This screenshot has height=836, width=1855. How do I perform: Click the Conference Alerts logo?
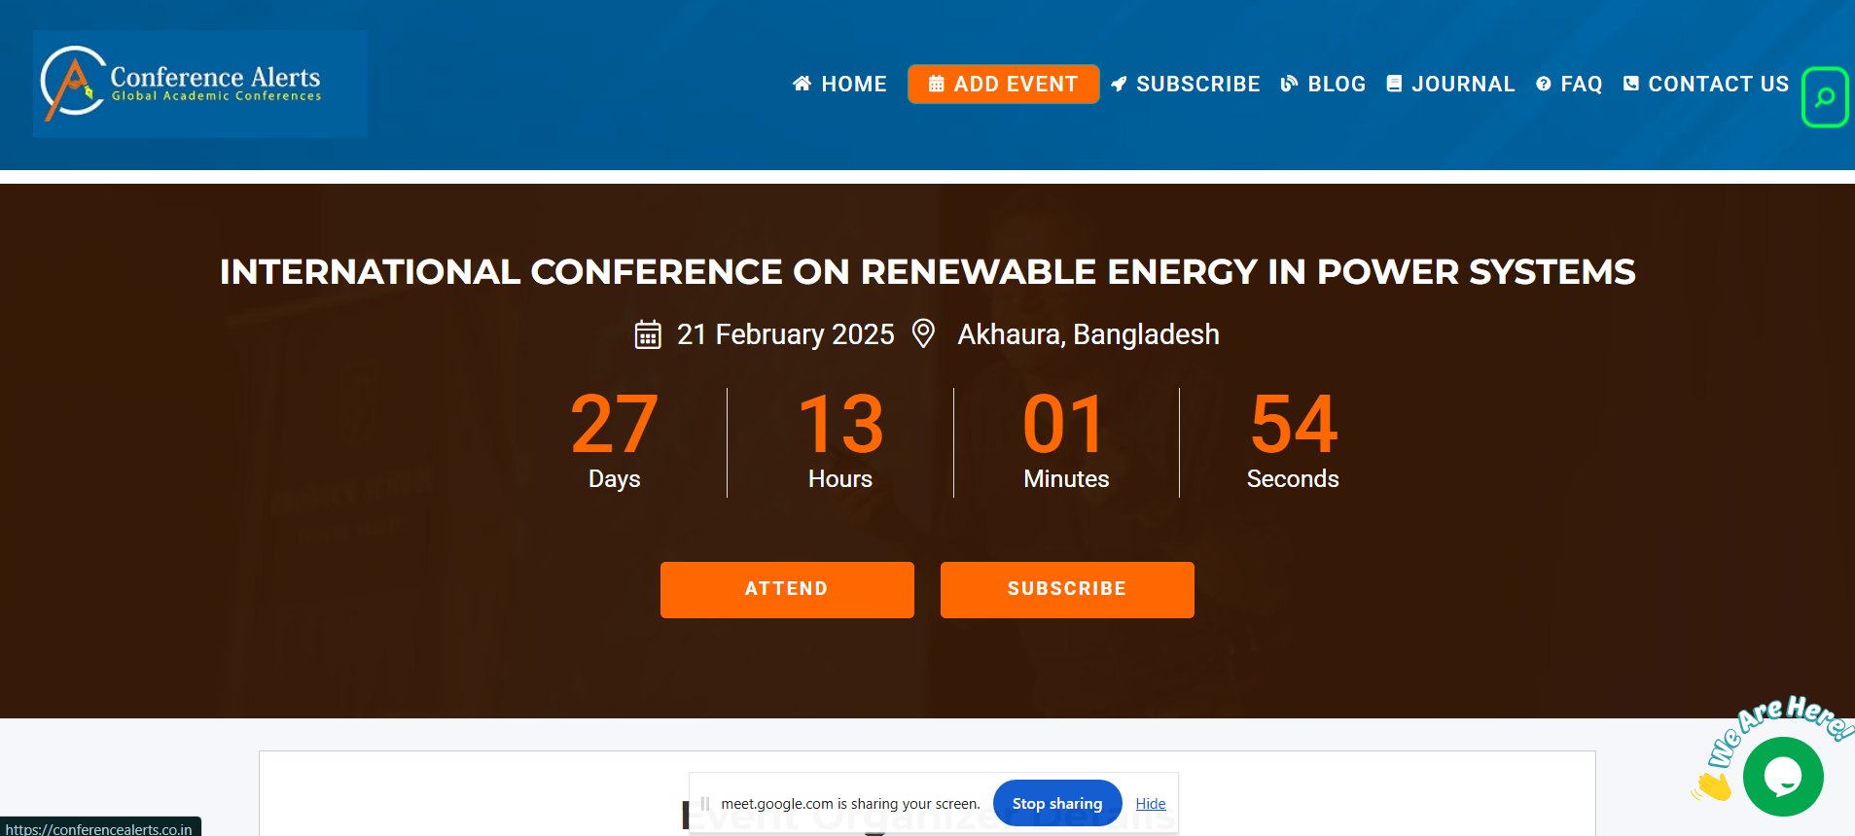coord(200,84)
